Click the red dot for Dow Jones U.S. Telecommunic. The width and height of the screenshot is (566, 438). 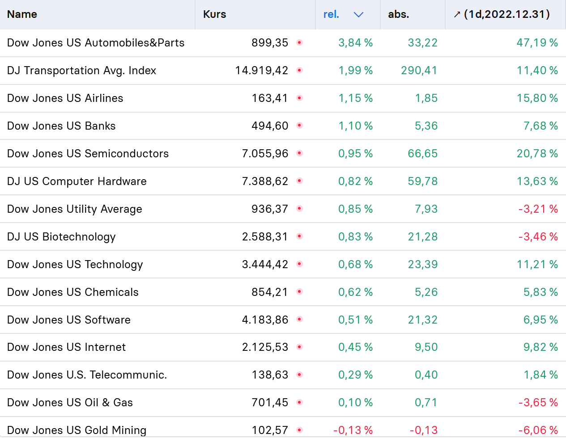tap(300, 375)
